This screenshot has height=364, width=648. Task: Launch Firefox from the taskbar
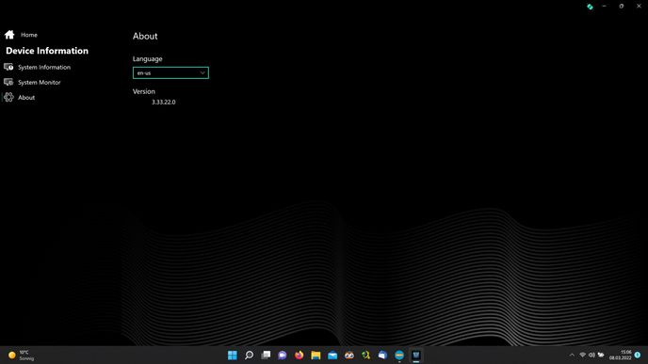click(x=300, y=355)
